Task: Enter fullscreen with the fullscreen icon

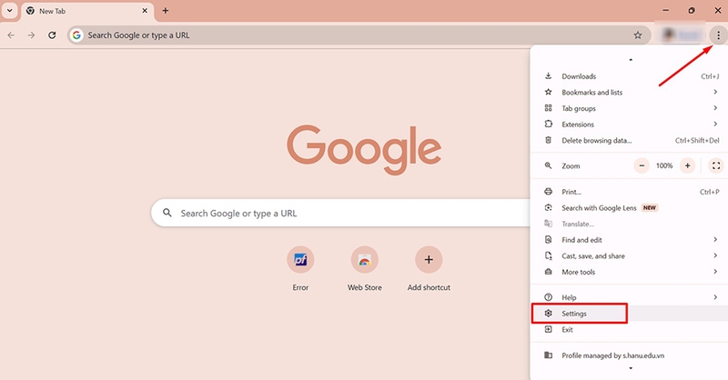Action: tap(716, 165)
